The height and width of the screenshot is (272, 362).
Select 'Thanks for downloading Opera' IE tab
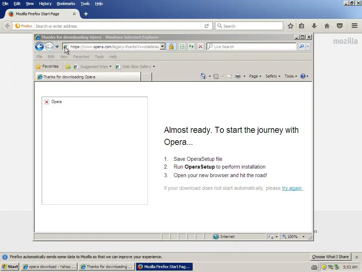[88, 77]
